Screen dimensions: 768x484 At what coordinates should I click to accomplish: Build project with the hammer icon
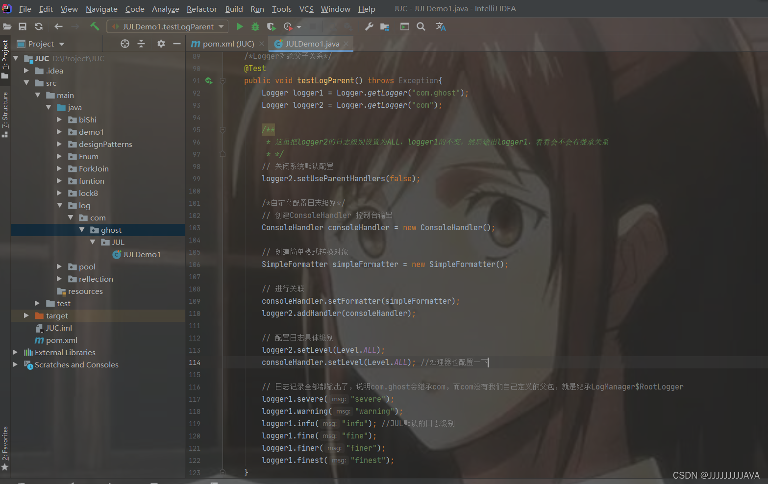(95, 26)
